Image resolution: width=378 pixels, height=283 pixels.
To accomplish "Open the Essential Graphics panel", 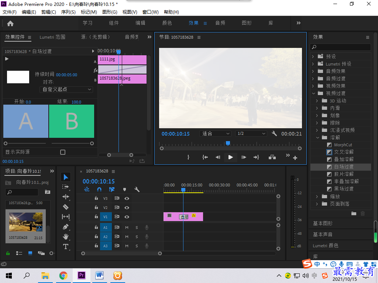I will (323, 223).
